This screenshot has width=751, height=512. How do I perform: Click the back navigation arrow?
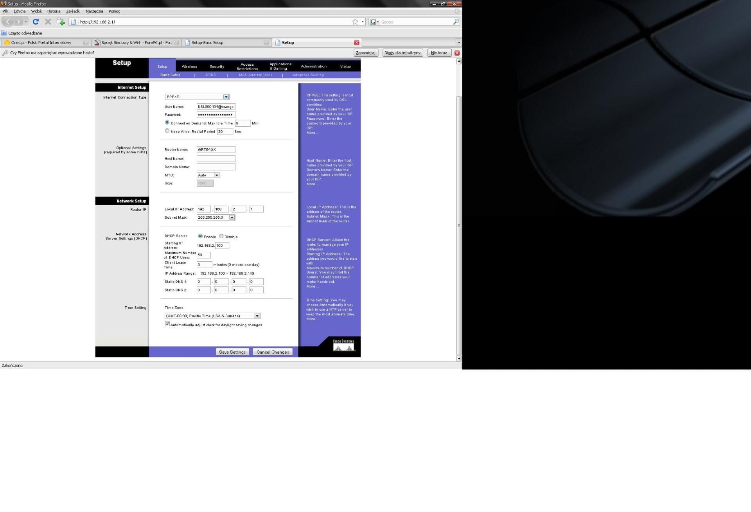9,22
